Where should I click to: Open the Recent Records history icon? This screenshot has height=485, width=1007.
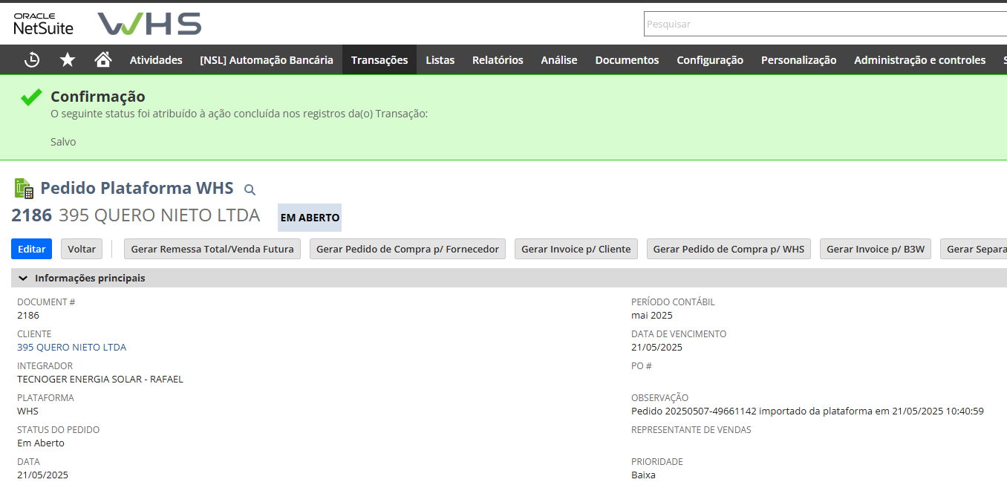tap(32, 60)
